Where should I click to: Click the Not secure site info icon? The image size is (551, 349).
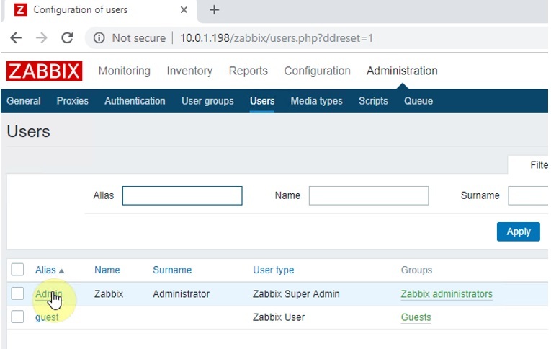[99, 38]
